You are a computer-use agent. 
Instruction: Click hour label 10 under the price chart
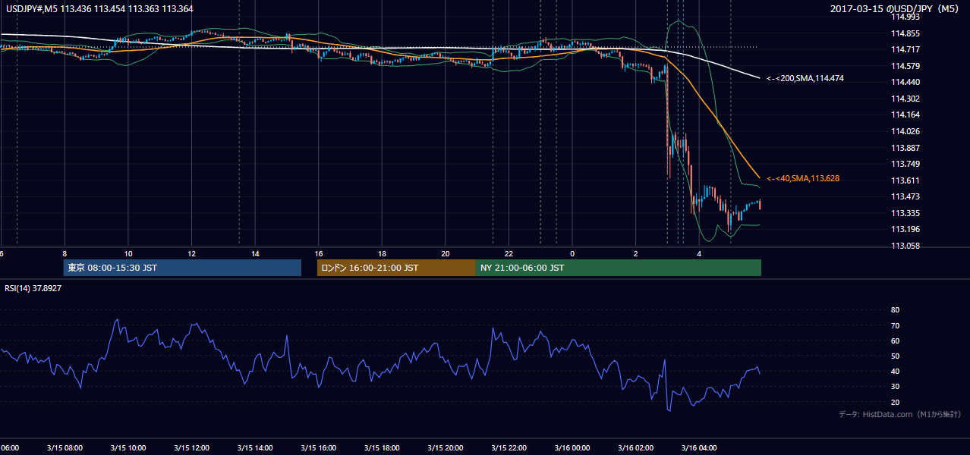pyautogui.click(x=128, y=253)
